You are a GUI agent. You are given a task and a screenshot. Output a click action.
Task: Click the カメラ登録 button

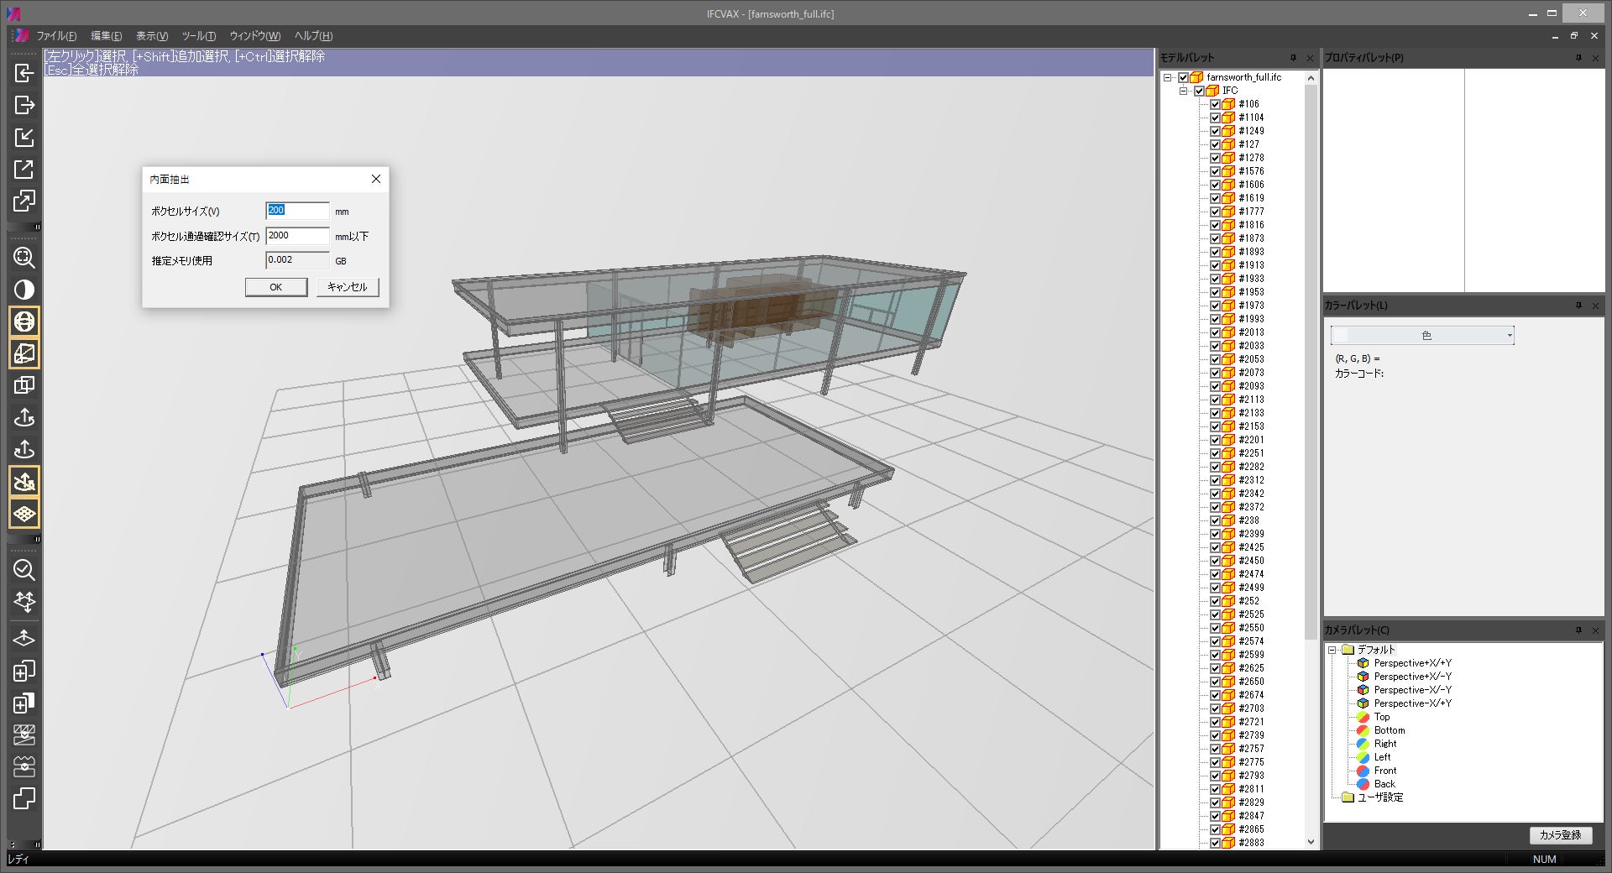pos(1560,835)
